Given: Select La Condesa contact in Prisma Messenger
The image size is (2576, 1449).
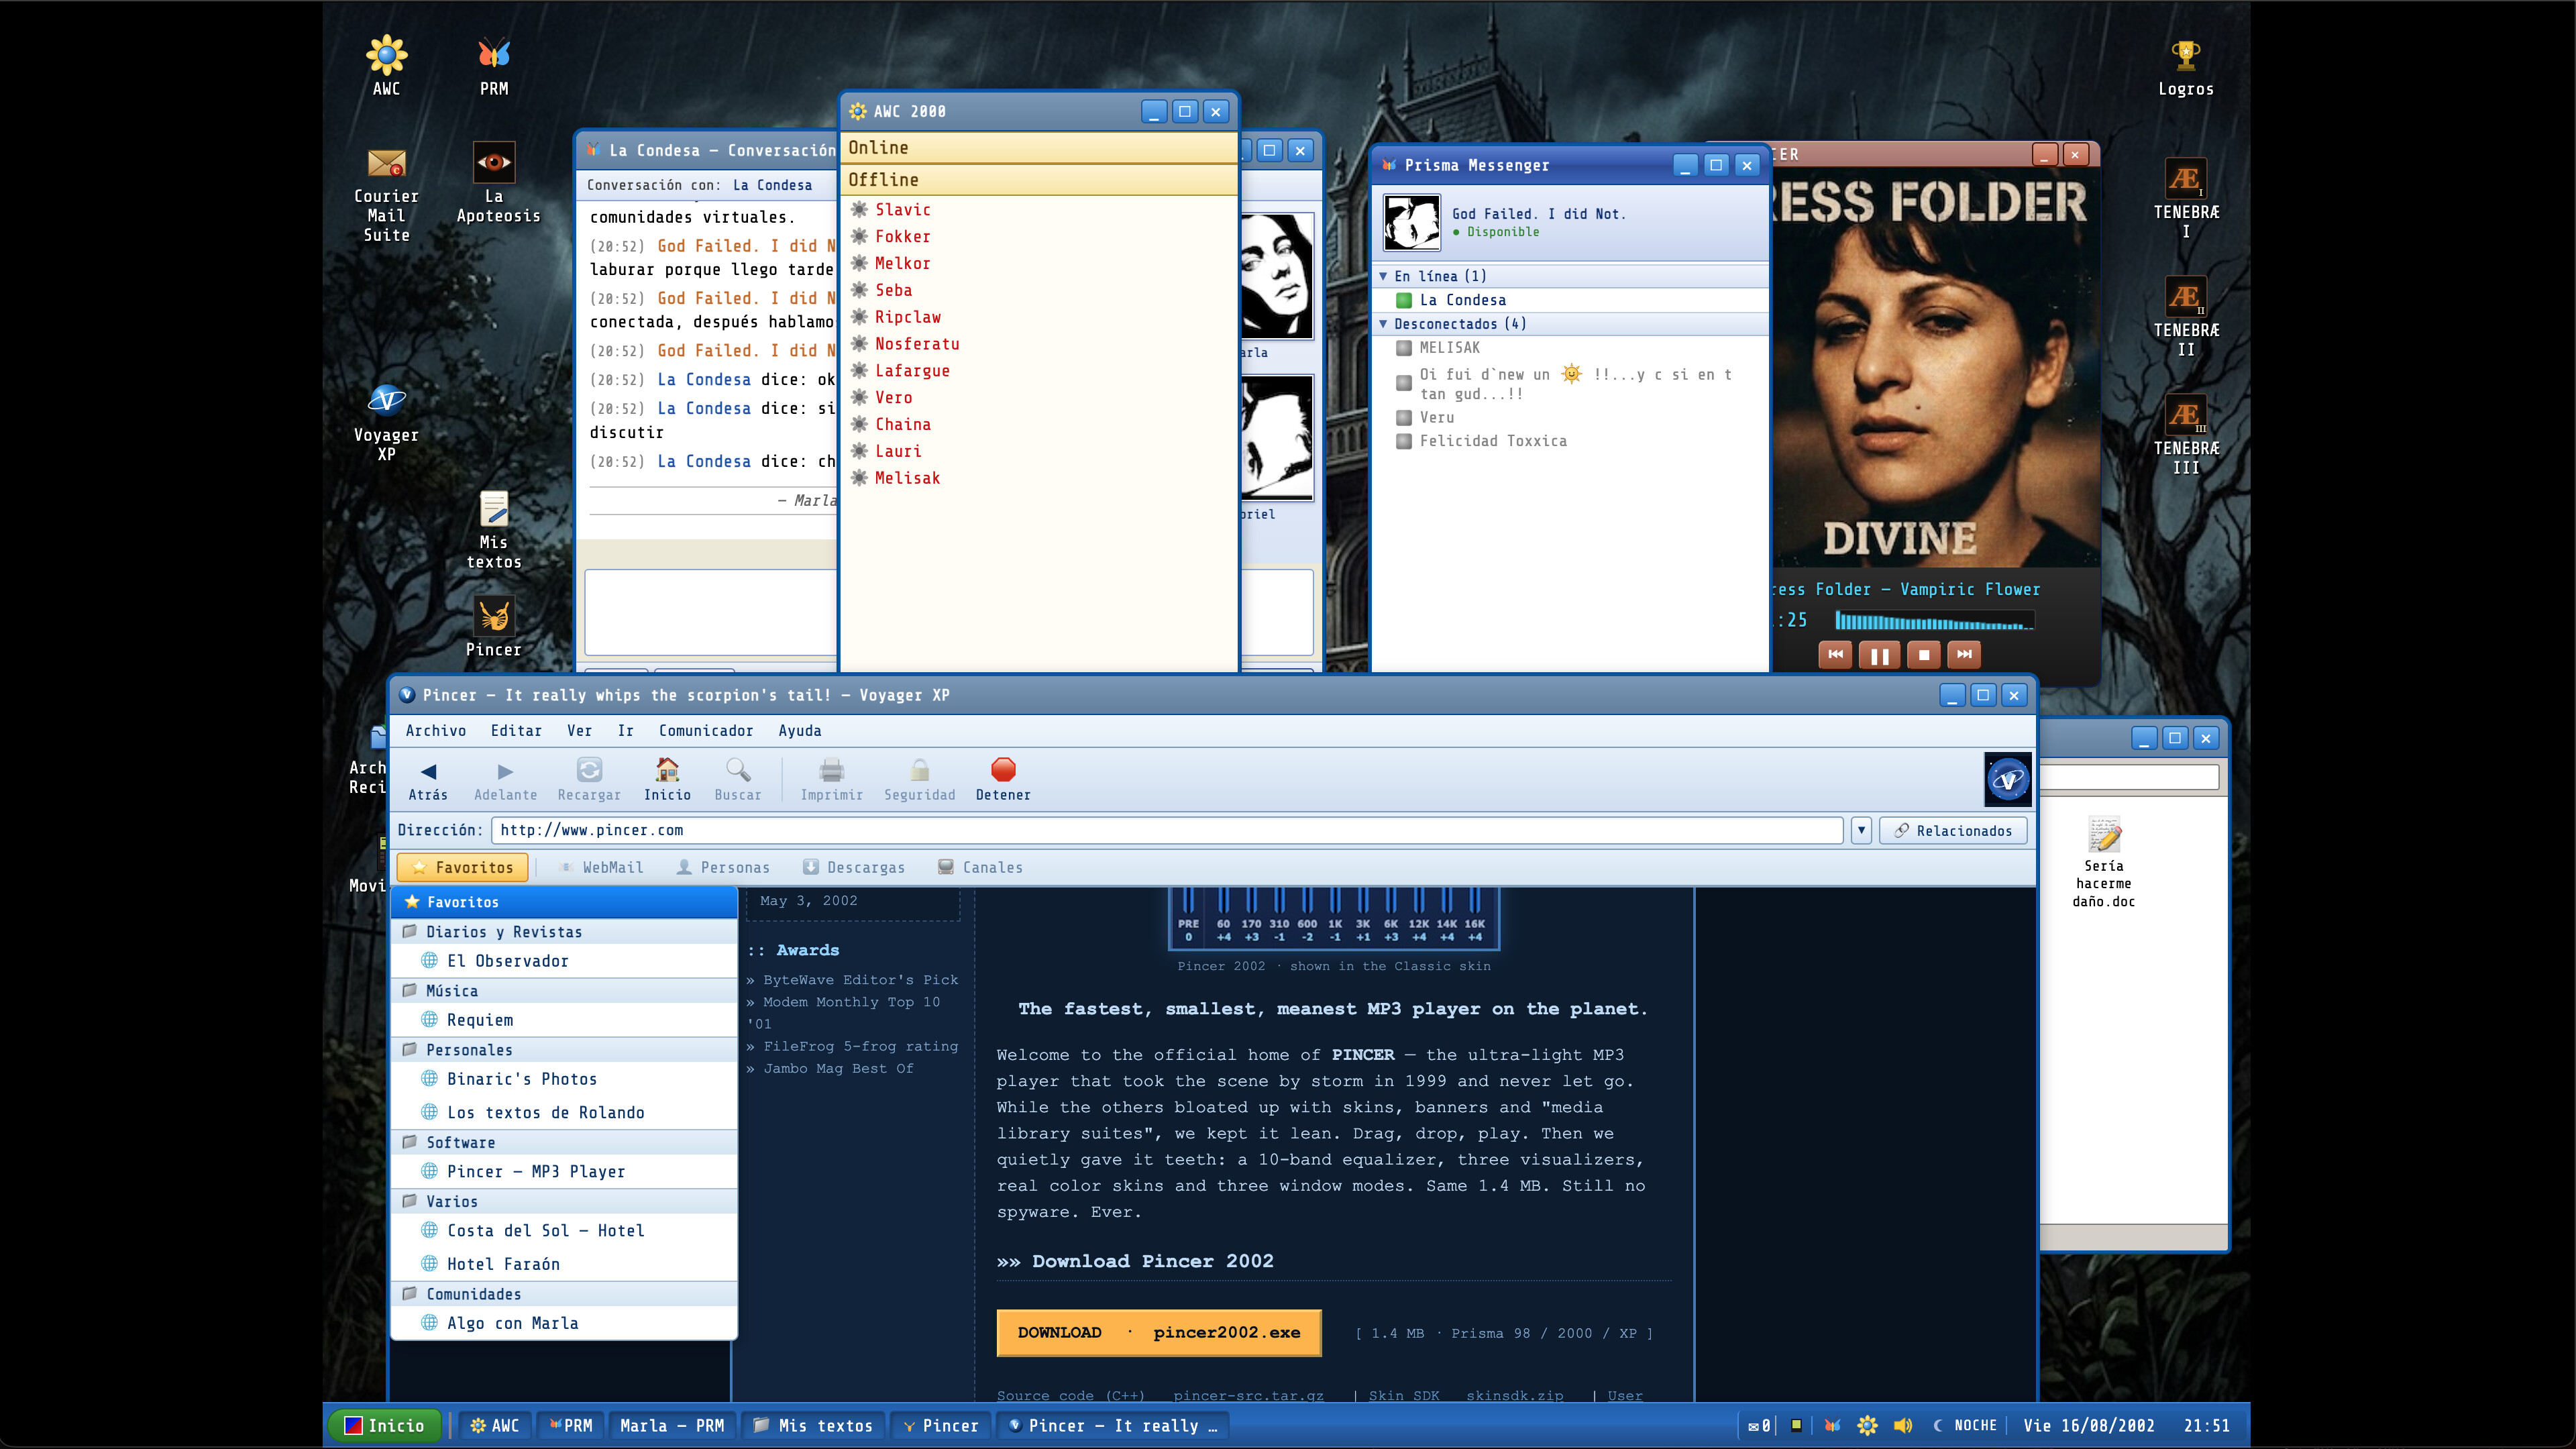Looking at the screenshot, I should tap(1569, 300).
